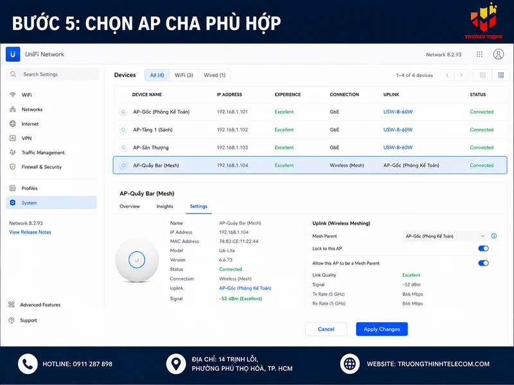Click the Mesh Parent info icon
Screen dimensions: 514x385
(494, 236)
